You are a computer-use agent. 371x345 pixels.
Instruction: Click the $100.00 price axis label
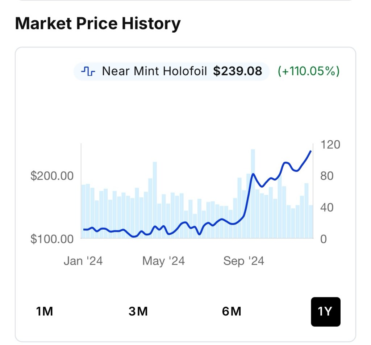pos(52,239)
